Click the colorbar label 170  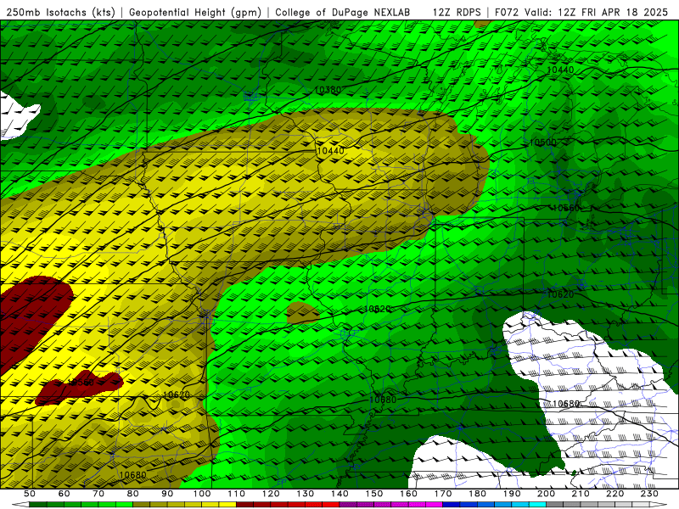(x=443, y=494)
